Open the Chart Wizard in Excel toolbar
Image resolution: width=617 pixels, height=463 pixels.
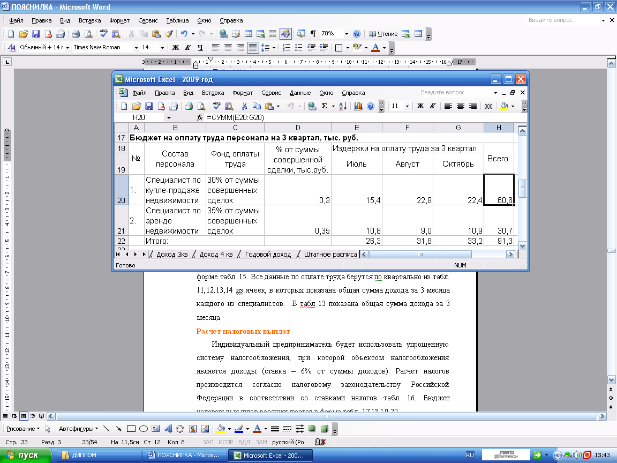coord(358,106)
